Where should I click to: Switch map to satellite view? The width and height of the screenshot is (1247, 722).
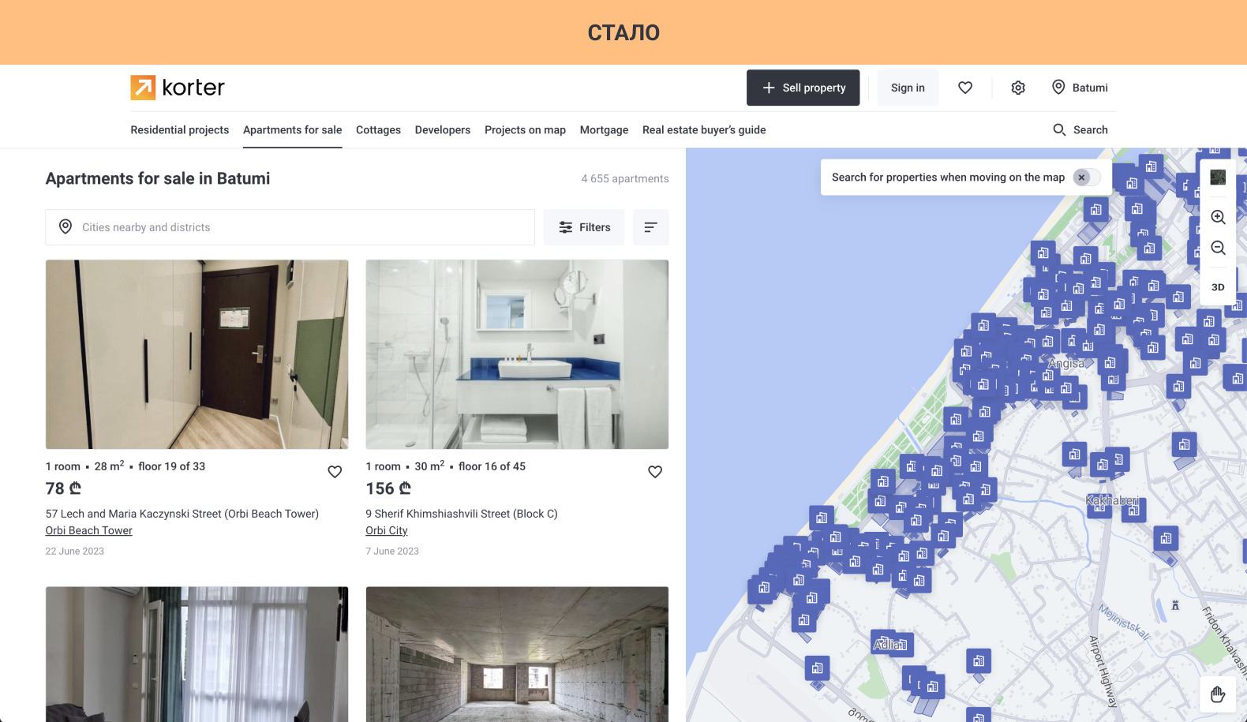click(1218, 178)
